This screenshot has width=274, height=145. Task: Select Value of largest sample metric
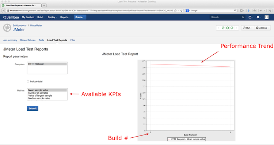coord(47,95)
